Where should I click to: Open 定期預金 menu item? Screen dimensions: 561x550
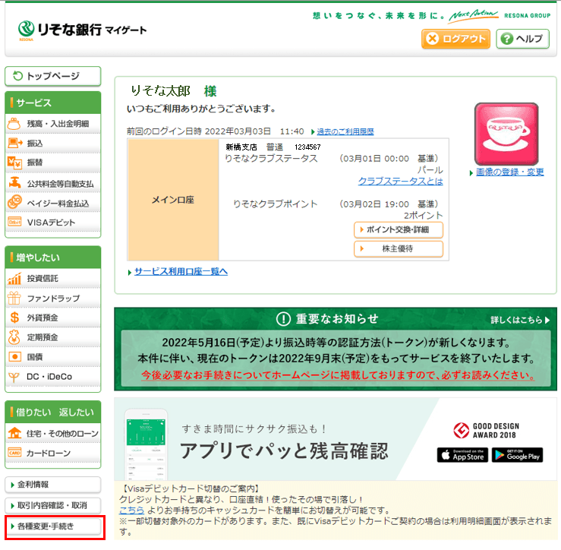53,337
